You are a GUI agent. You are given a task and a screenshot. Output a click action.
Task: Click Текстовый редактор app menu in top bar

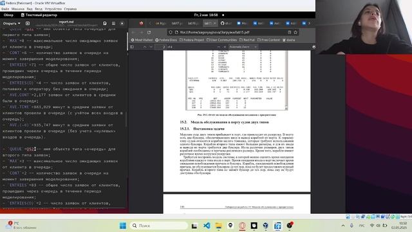pos(39,15)
